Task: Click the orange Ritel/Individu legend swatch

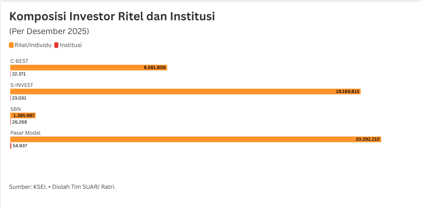Action: 11,45
